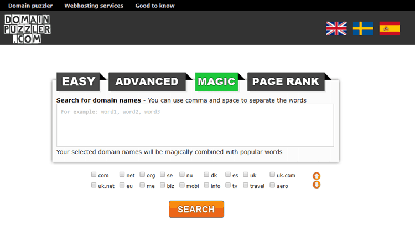This screenshot has height=229, width=415.
Task: Enable the tv checkbox
Action: pos(228,185)
